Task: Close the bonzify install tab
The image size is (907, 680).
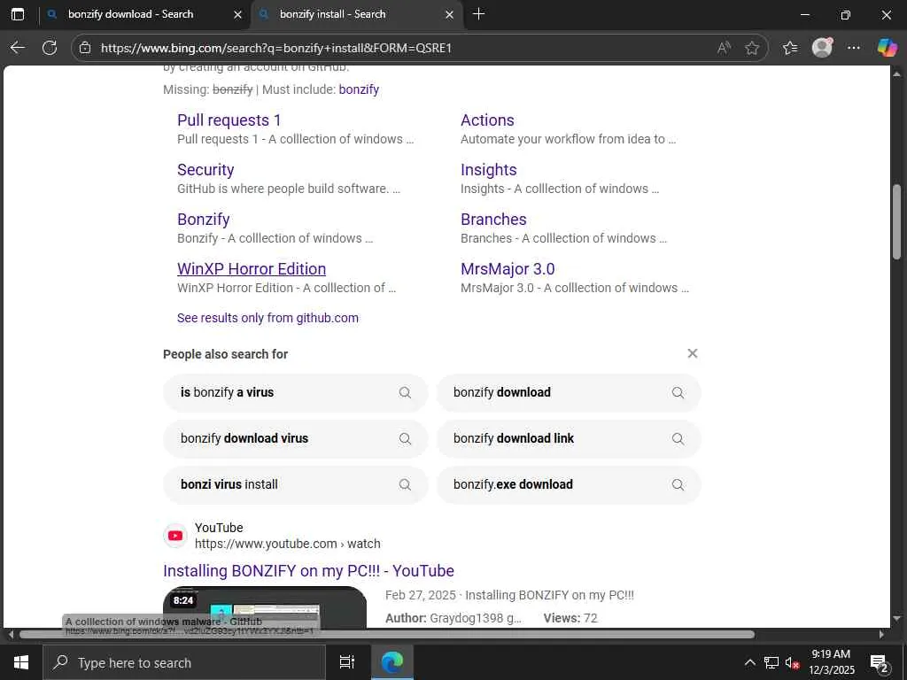Action: 449,14
